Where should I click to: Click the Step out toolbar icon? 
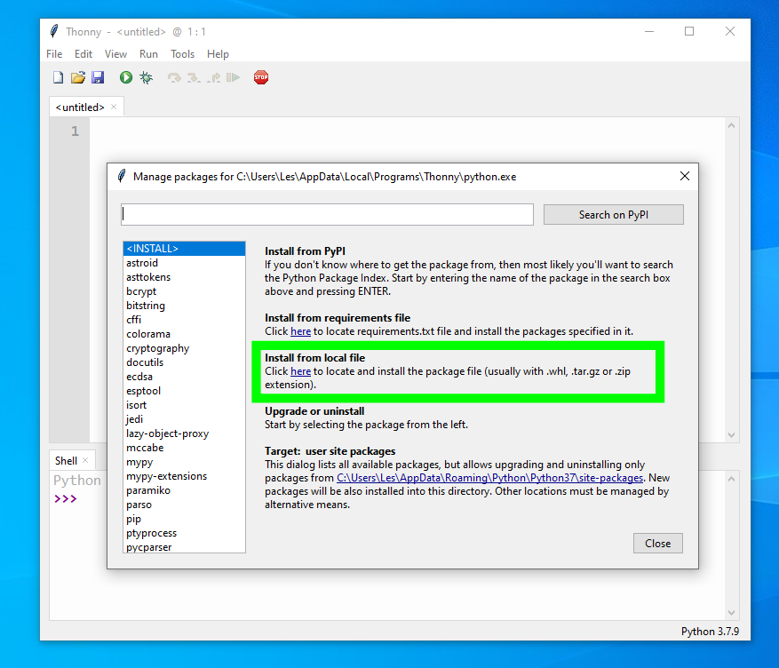click(x=214, y=77)
